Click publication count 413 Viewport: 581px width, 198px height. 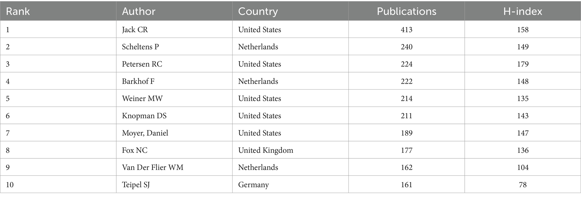tap(407, 29)
